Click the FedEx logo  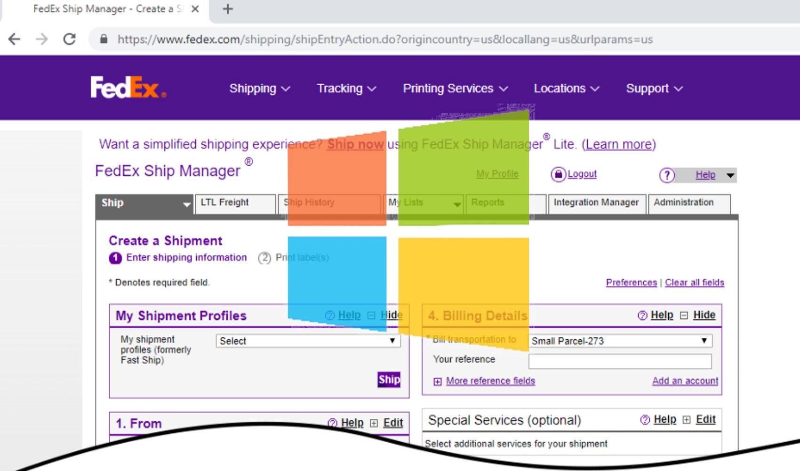[128, 88]
